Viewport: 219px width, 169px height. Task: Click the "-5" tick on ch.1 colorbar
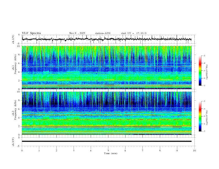click(204, 71)
